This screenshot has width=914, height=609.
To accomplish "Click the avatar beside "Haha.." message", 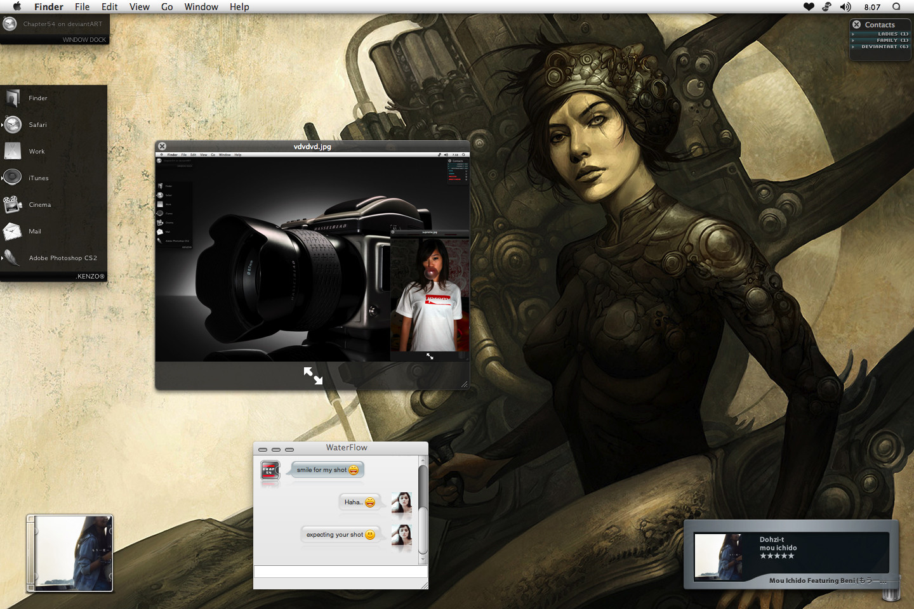I will tap(402, 502).
